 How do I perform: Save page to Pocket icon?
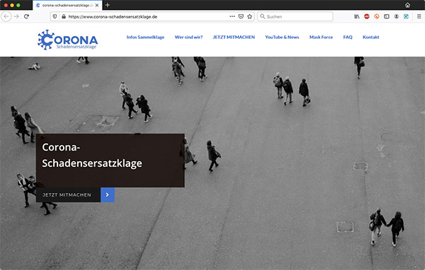[241, 16]
